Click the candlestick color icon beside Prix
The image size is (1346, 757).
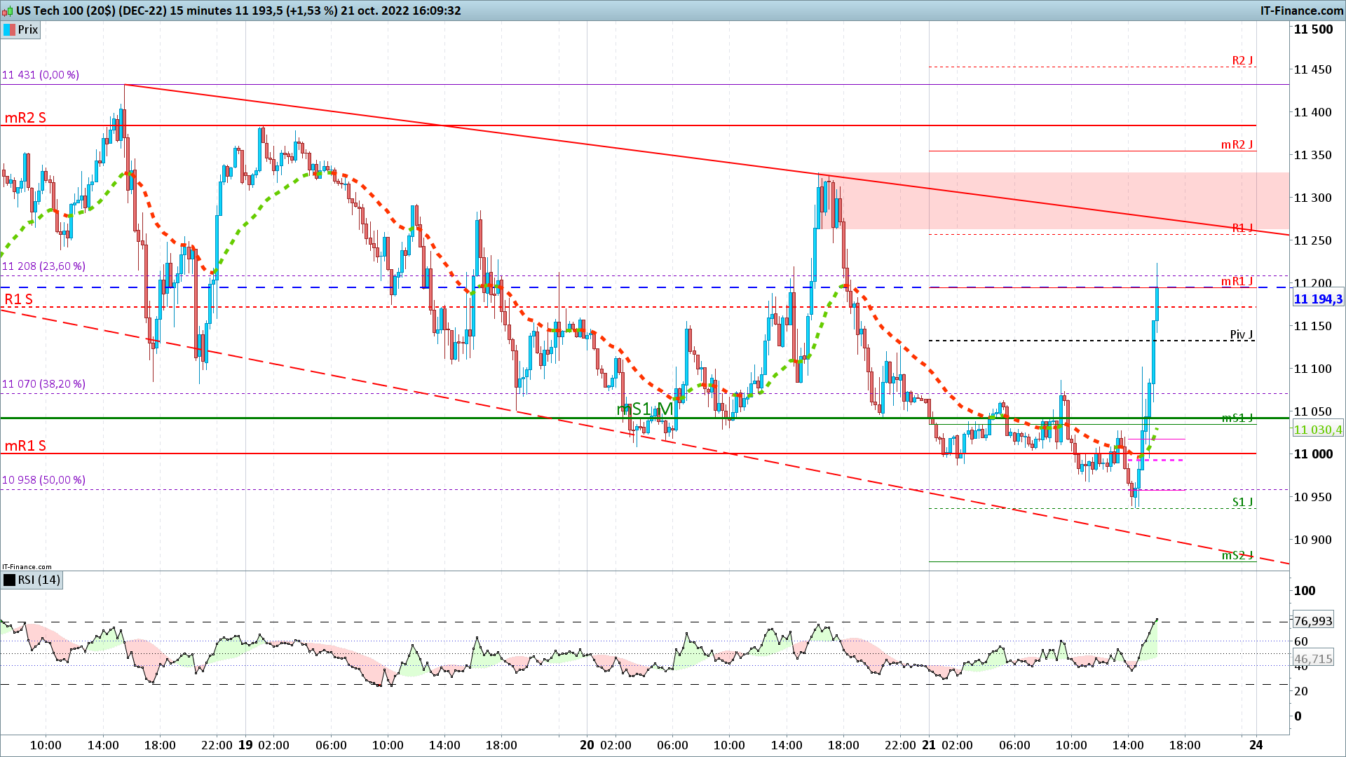pyautogui.click(x=9, y=29)
